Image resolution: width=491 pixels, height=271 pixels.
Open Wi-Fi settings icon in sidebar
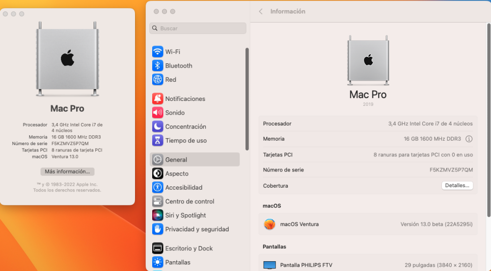point(158,51)
